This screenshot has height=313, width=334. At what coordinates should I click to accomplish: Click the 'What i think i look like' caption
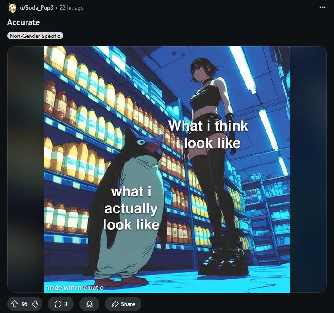coord(208,134)
